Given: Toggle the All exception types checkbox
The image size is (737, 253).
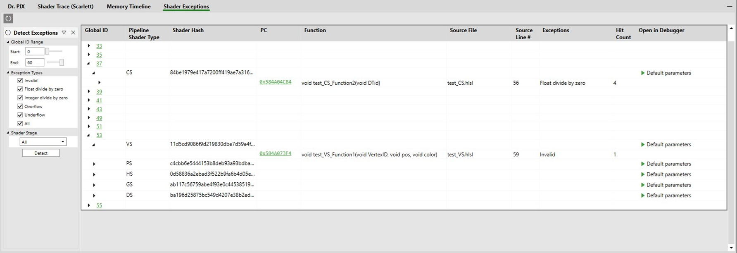Looking at the screenshot, I should [20, 124].
